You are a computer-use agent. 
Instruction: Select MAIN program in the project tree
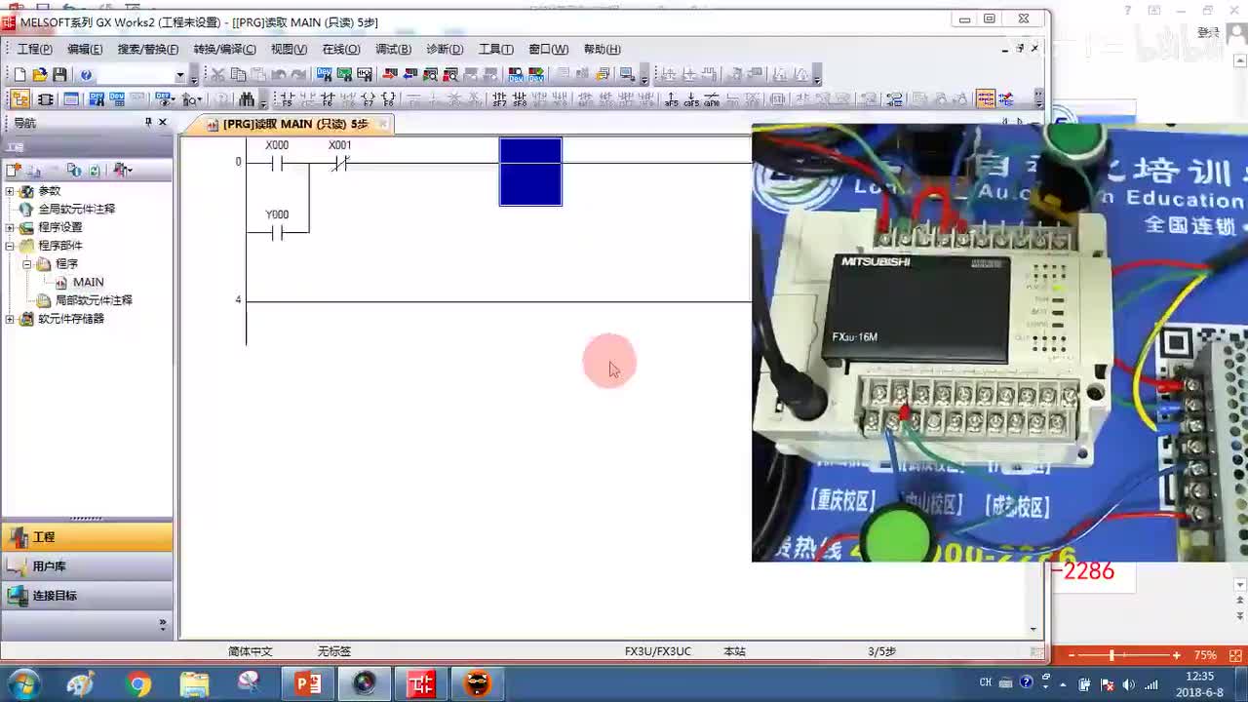(x=88, y=282)
